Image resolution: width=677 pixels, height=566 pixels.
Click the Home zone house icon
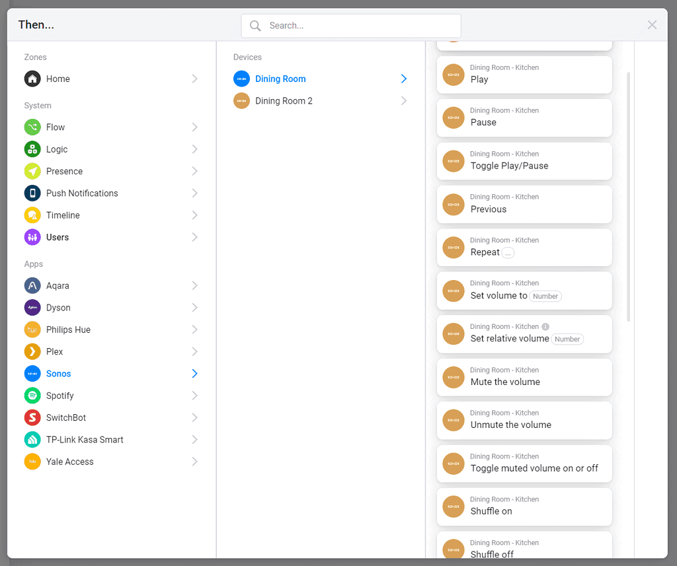pyautogui.click(x=32, y=79)
